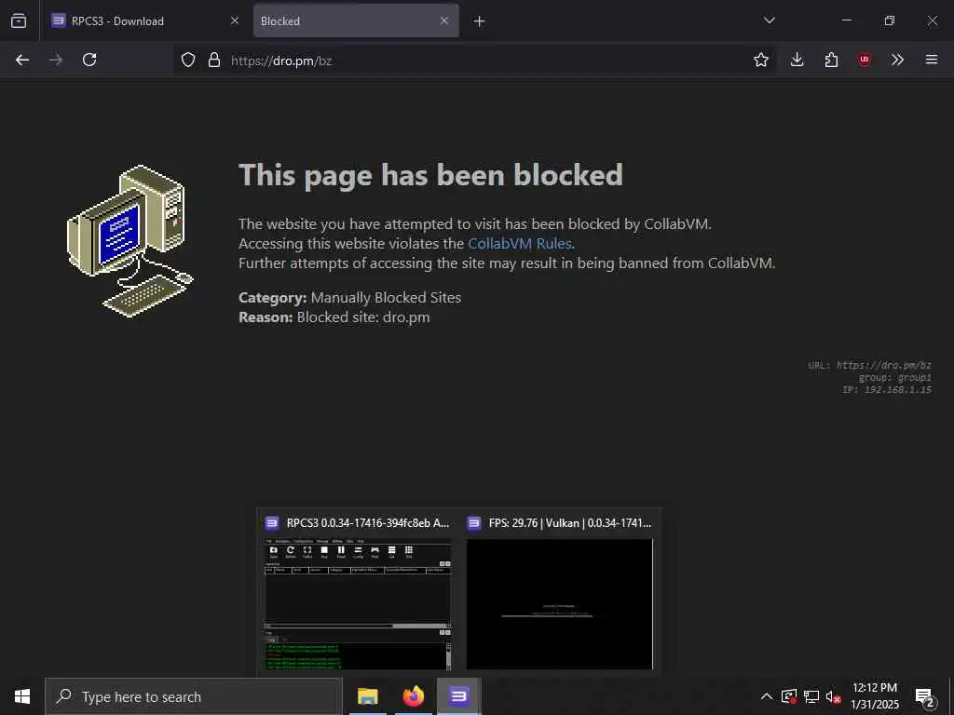Go forward one page
The width and height of the screenshot is (954, 715).
coord(56,60)
